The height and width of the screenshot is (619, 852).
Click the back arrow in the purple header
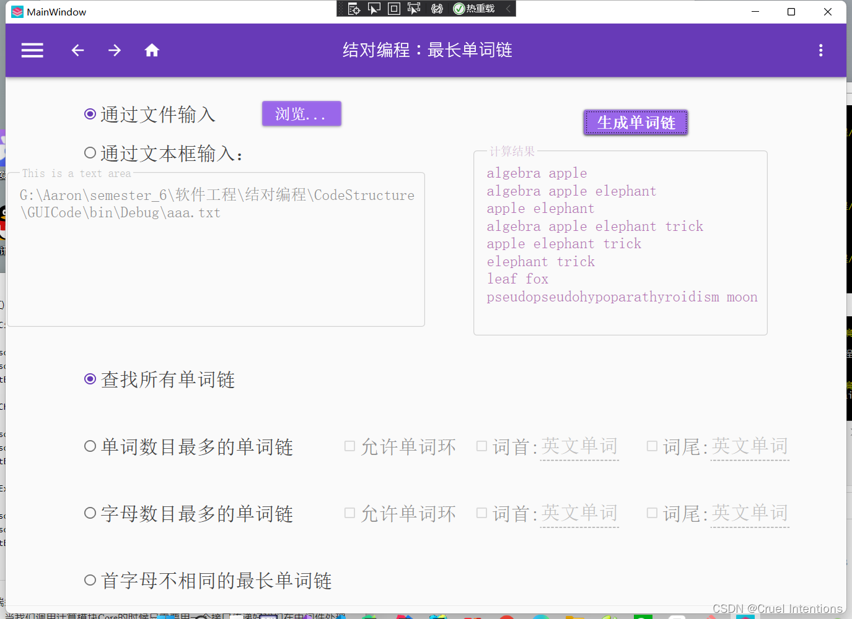[77, 50]
